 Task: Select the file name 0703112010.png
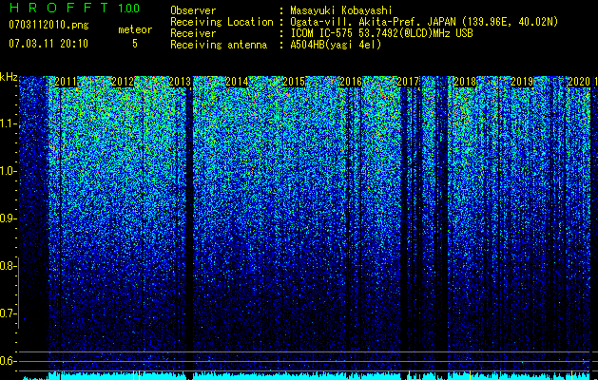[x=48, y=25]
